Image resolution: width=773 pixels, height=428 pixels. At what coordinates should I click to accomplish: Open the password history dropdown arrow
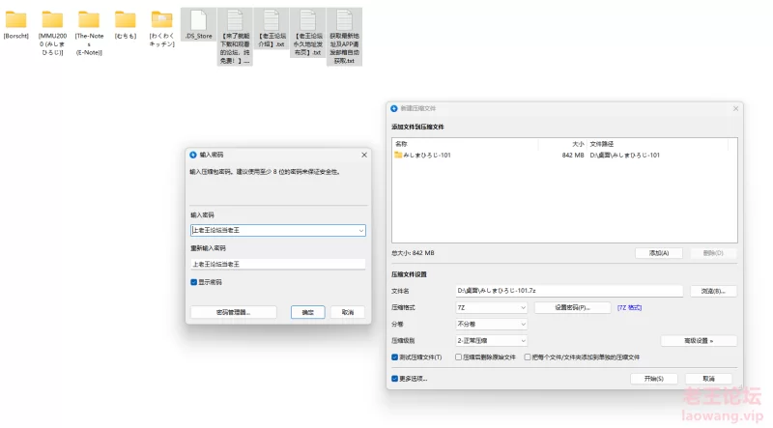tap(360, 230)
